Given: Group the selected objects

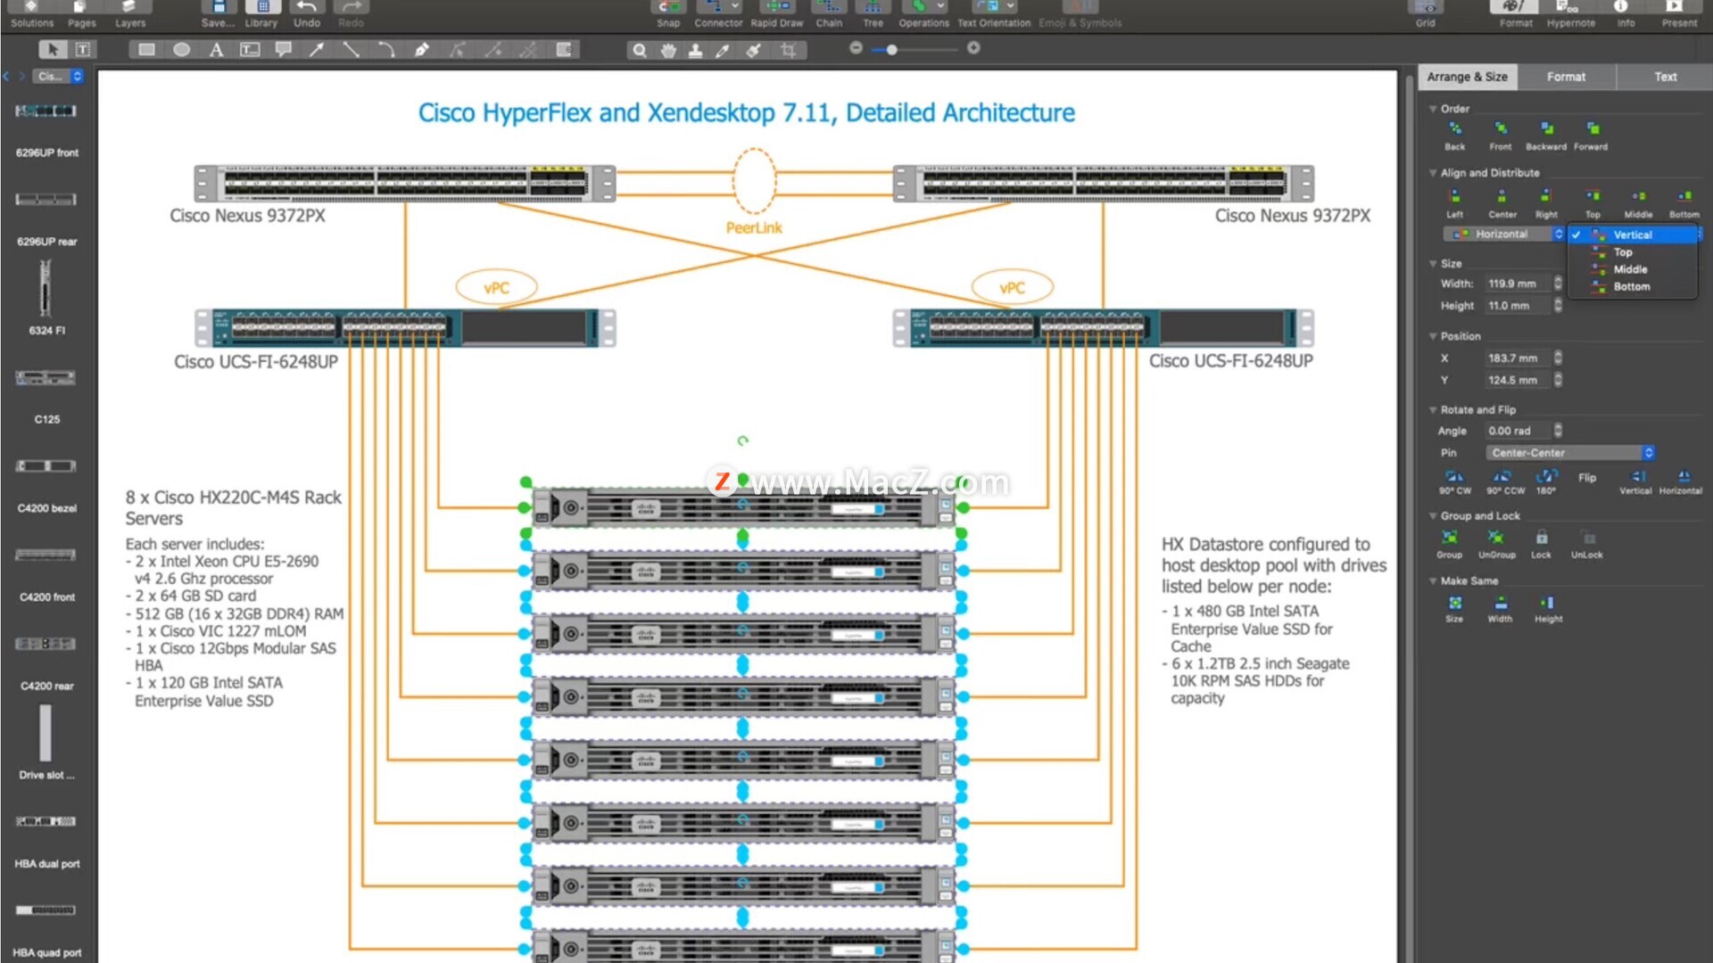Looking at the screenshot, I should click(1450, 545).
